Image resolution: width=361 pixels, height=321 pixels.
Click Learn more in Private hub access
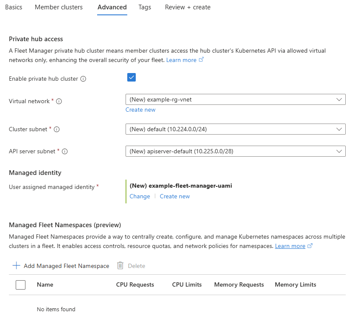pyautogui.click(x=181, y=60)
